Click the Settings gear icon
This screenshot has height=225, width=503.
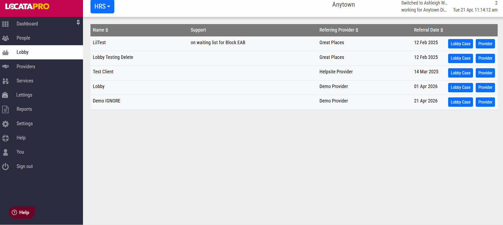point(5,124)
